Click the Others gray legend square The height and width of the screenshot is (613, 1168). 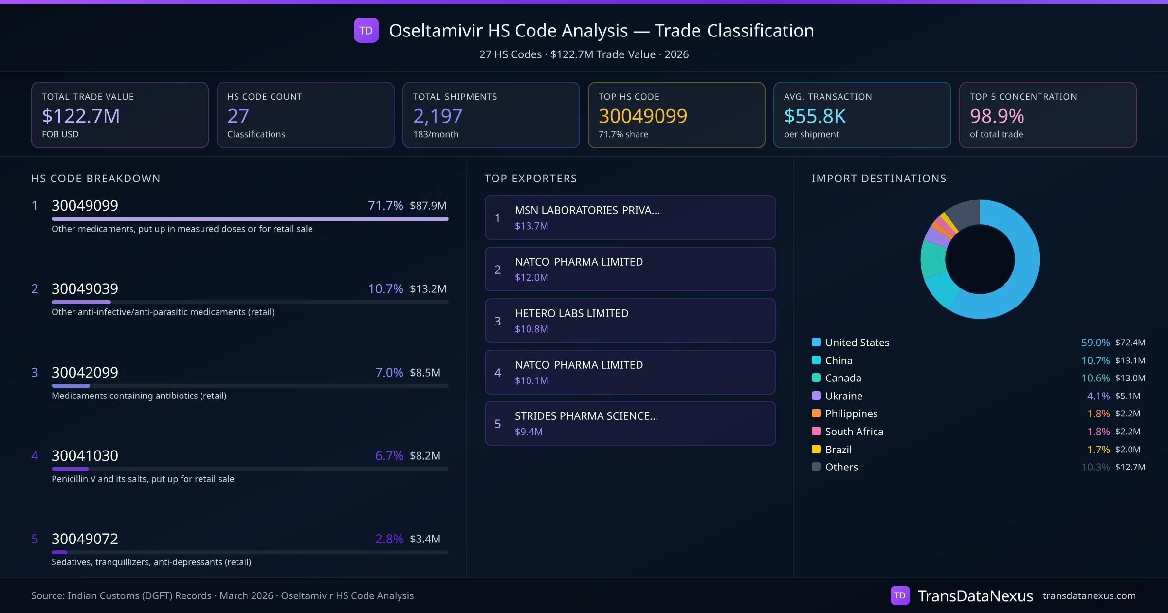click(x=816, y=467)
